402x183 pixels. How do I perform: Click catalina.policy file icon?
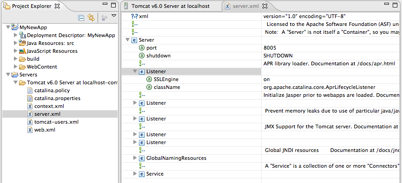pos(30,90)
